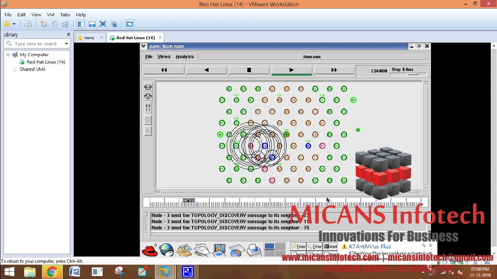Viewport: 497px width, 279px height.
Task: Open the VMware Tabs menu
Action: tap(65, 14)
